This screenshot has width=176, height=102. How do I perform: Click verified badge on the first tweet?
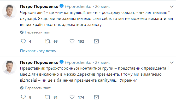coord(62,6)
